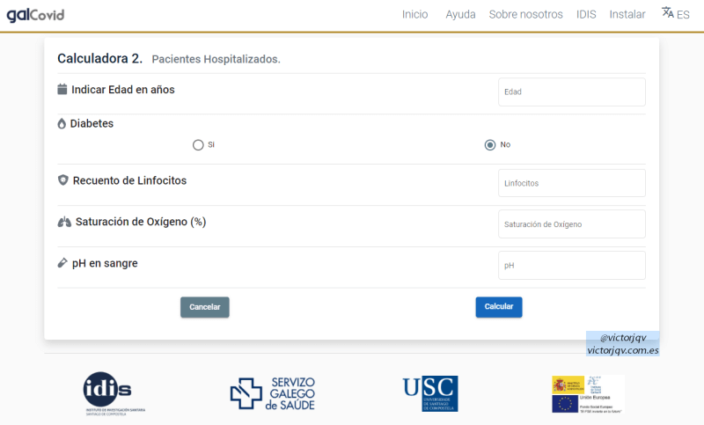Focus the Saturación de Oxígeno input field
This screenshot has width=704, height=425.
[571, 224]
